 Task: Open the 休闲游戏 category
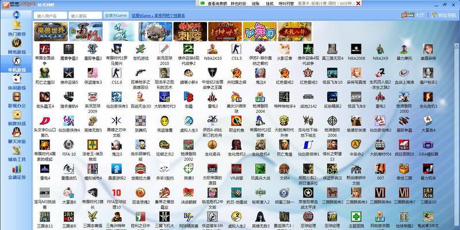[17, 82]
